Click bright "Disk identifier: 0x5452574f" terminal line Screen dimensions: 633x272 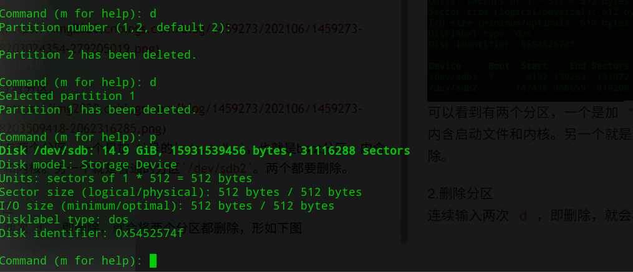pyautogui.click(x=92, y=233)
